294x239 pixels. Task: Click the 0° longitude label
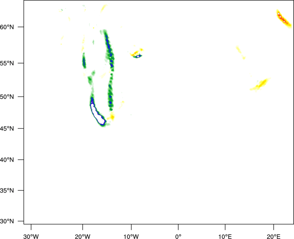pyautogui.click(x=178, y=236)
